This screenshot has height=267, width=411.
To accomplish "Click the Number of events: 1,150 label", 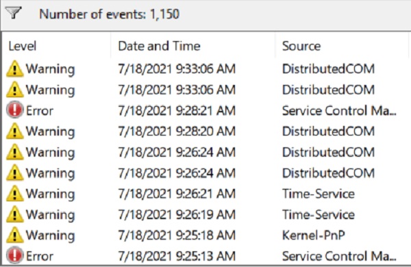I will pos(109,14).
